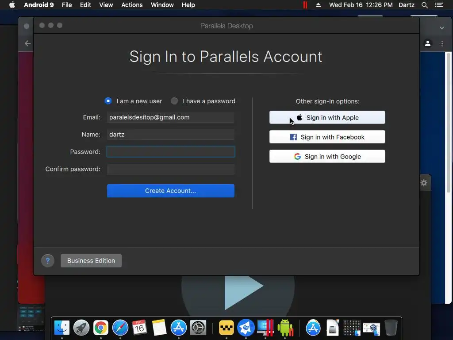
Task: Click the eject icon in menu bar
Action: click(318, 5)
